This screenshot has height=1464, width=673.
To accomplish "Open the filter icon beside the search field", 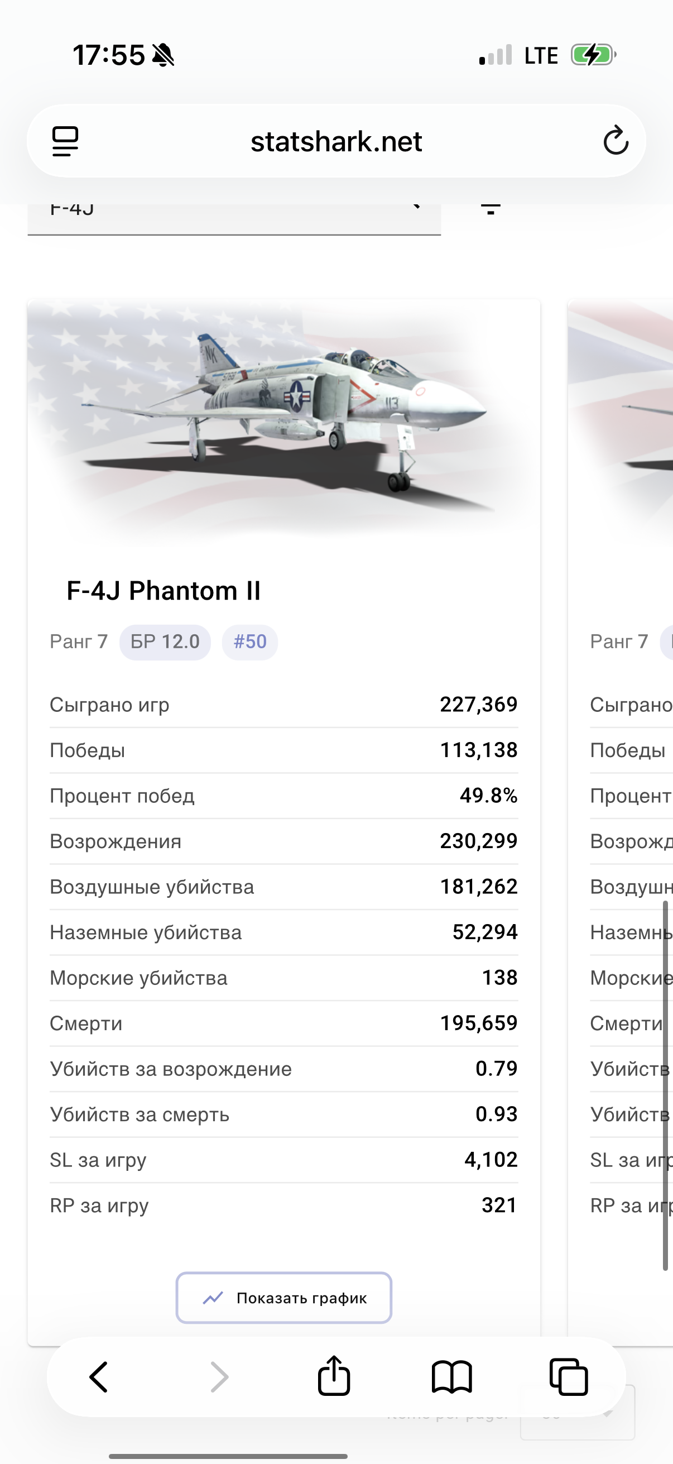I will [x=491, y=208].
